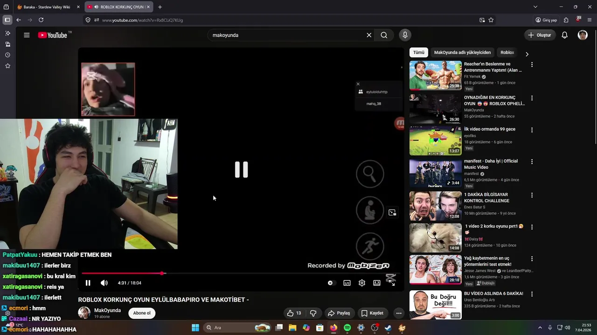Open Windows Start menu
The height and width of the screenshot is (335, 597).
195,328
